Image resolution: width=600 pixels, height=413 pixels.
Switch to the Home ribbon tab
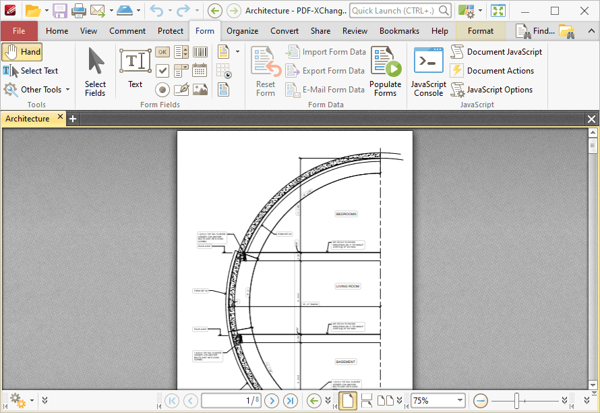(57, 31)
